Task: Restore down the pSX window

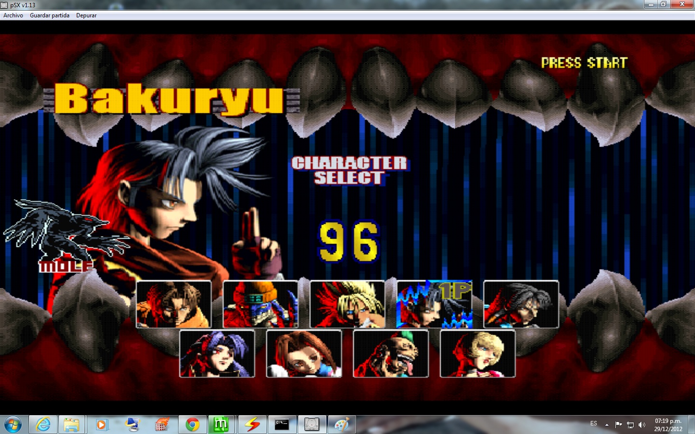Action: pos(663,4)
